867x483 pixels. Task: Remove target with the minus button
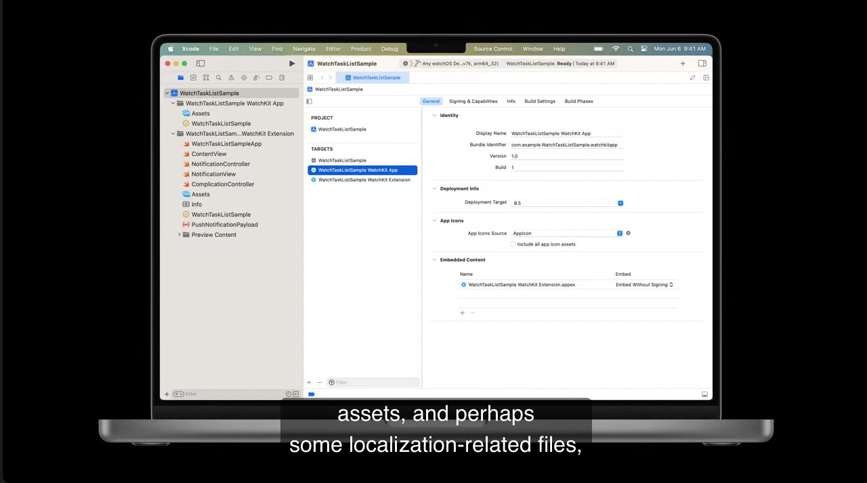click(320, 382)
